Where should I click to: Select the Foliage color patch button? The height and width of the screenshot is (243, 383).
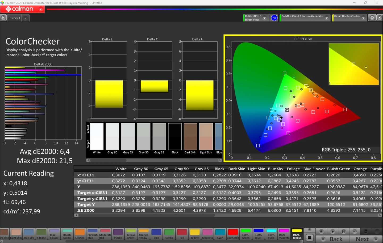(41, 234)
